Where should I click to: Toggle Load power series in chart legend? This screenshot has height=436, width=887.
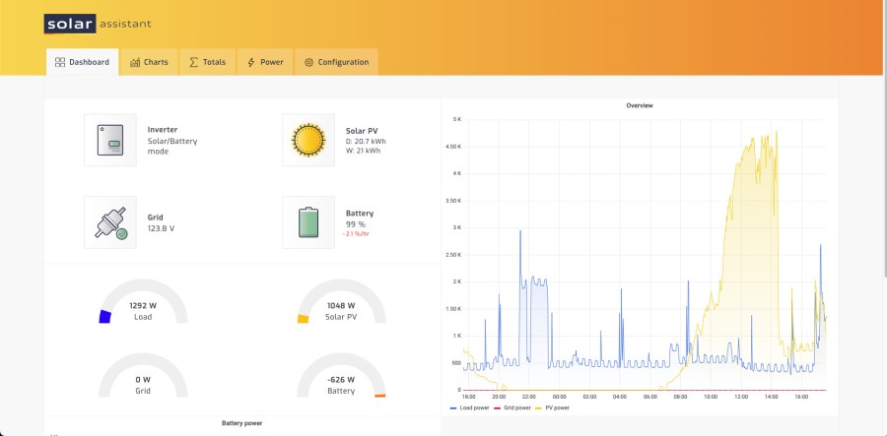469,407
